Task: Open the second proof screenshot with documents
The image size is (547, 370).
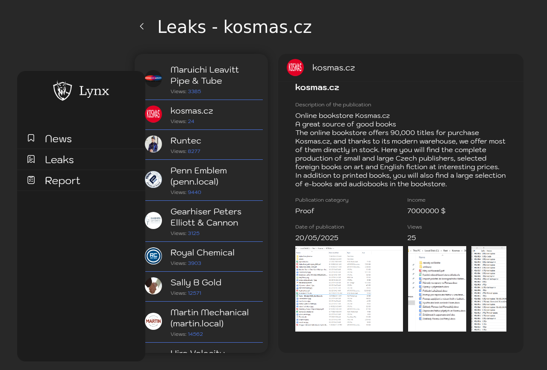Action: tap(437, 289)
